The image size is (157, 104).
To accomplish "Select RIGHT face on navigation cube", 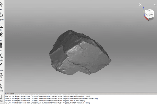I will coord(151,15).
